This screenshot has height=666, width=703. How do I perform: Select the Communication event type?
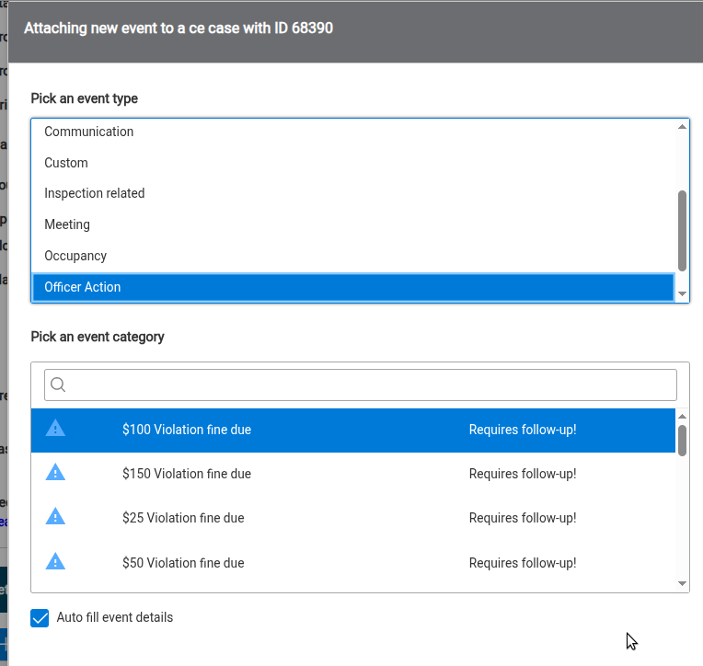tap(352, 132)
